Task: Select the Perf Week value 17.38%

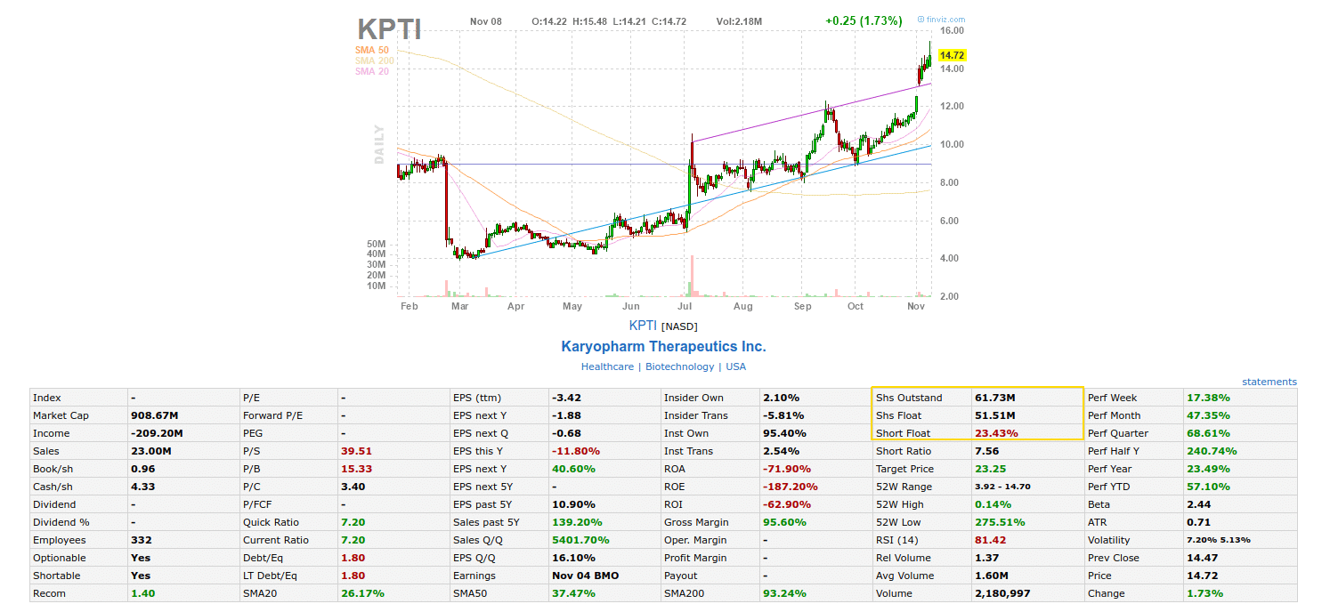Action: tap(1208, 398)
